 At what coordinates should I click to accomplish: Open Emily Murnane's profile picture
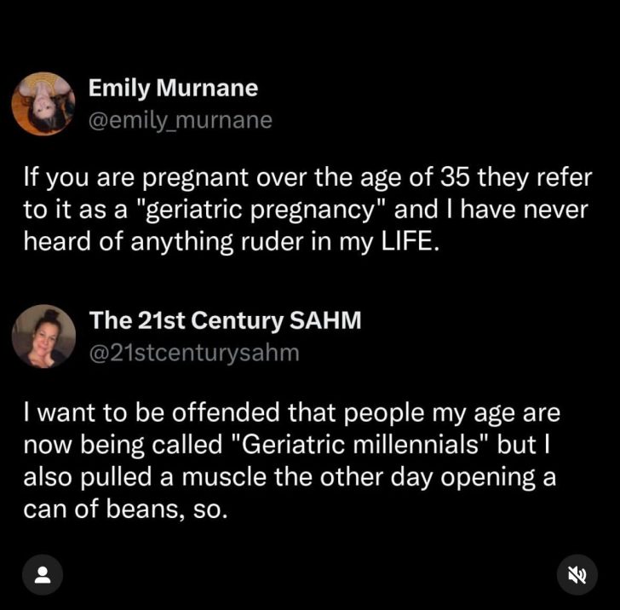[x=43, y=104]
